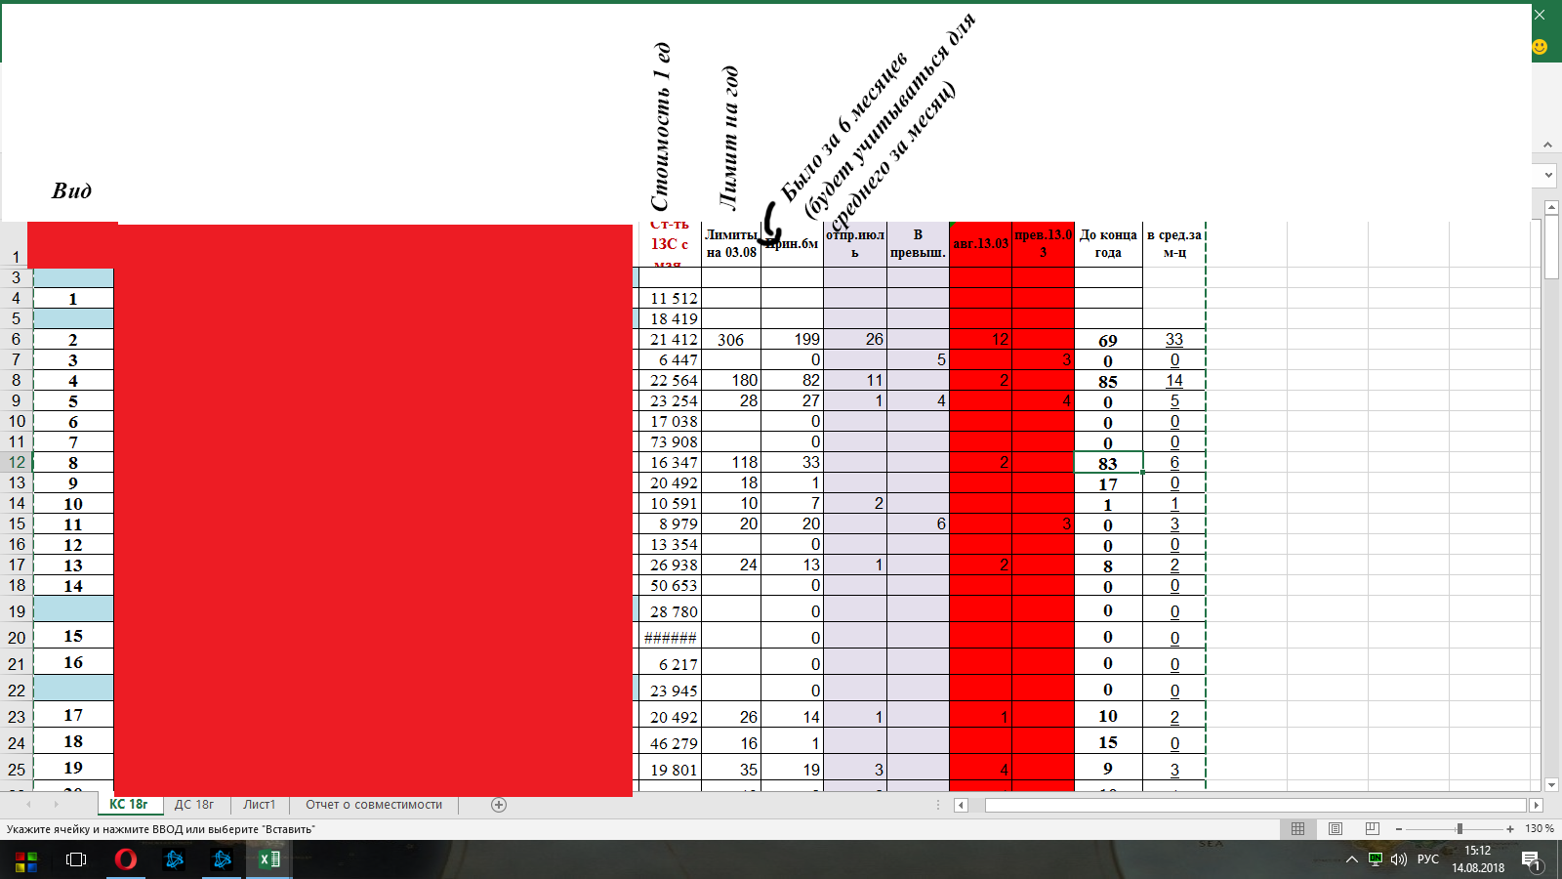
Task: Click the previous sheet navigation arrow
Action: pos(29,805)
